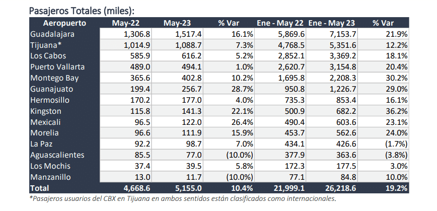437x211 pixels.
Task: Click the May-23 column header
Action: pos(178,23)
